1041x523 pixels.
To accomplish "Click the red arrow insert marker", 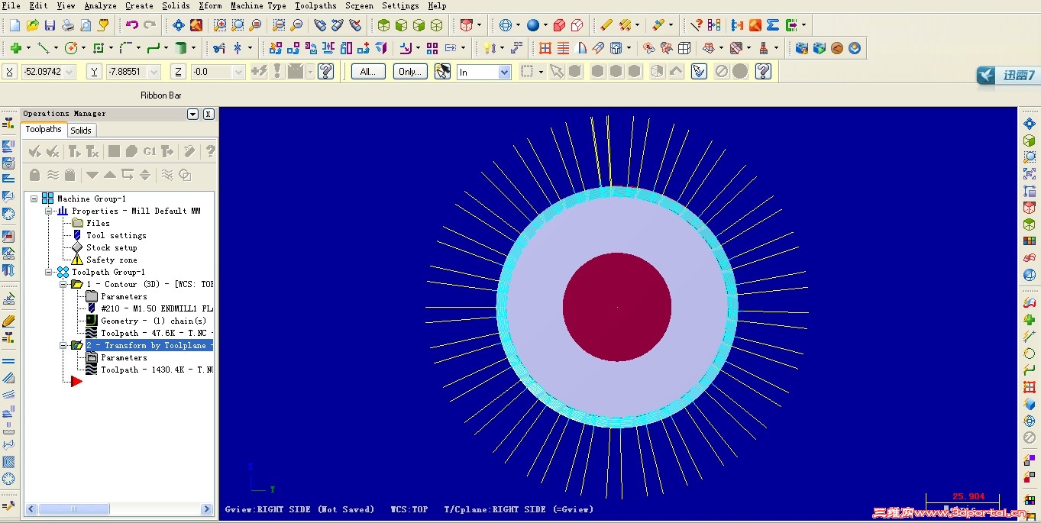I will click(x=76, y=381).
